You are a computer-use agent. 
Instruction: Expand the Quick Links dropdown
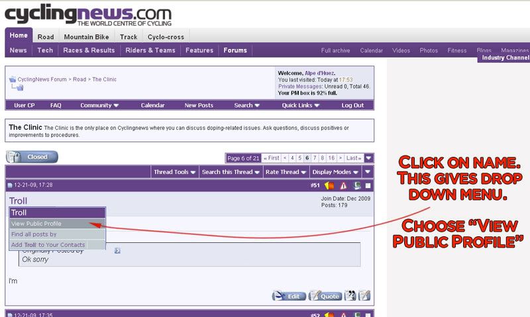pyautogui.click(x=301, y=105)
